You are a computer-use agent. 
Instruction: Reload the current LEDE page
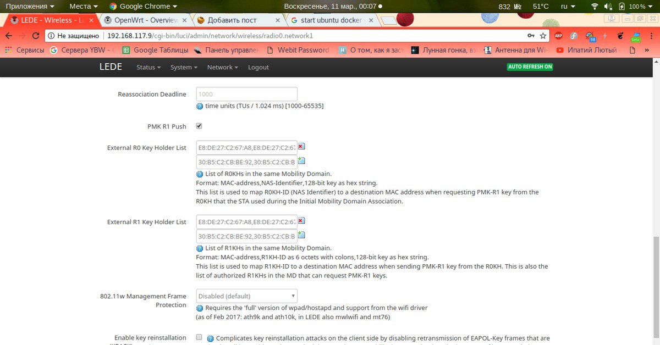pyautogui.click(x=36, y=36)
